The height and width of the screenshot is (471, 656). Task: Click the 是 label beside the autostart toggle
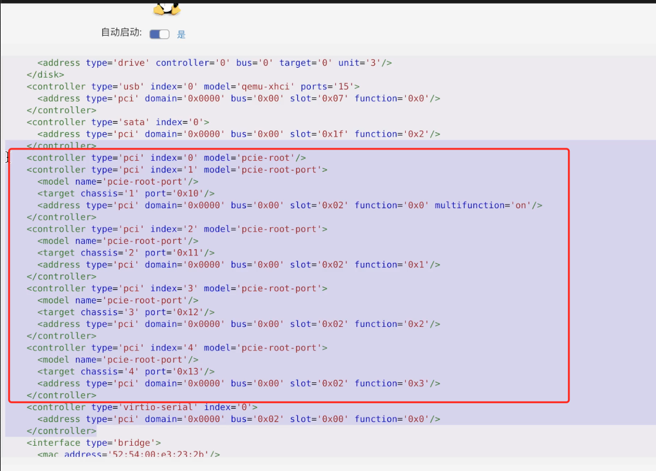coord(181,34)
